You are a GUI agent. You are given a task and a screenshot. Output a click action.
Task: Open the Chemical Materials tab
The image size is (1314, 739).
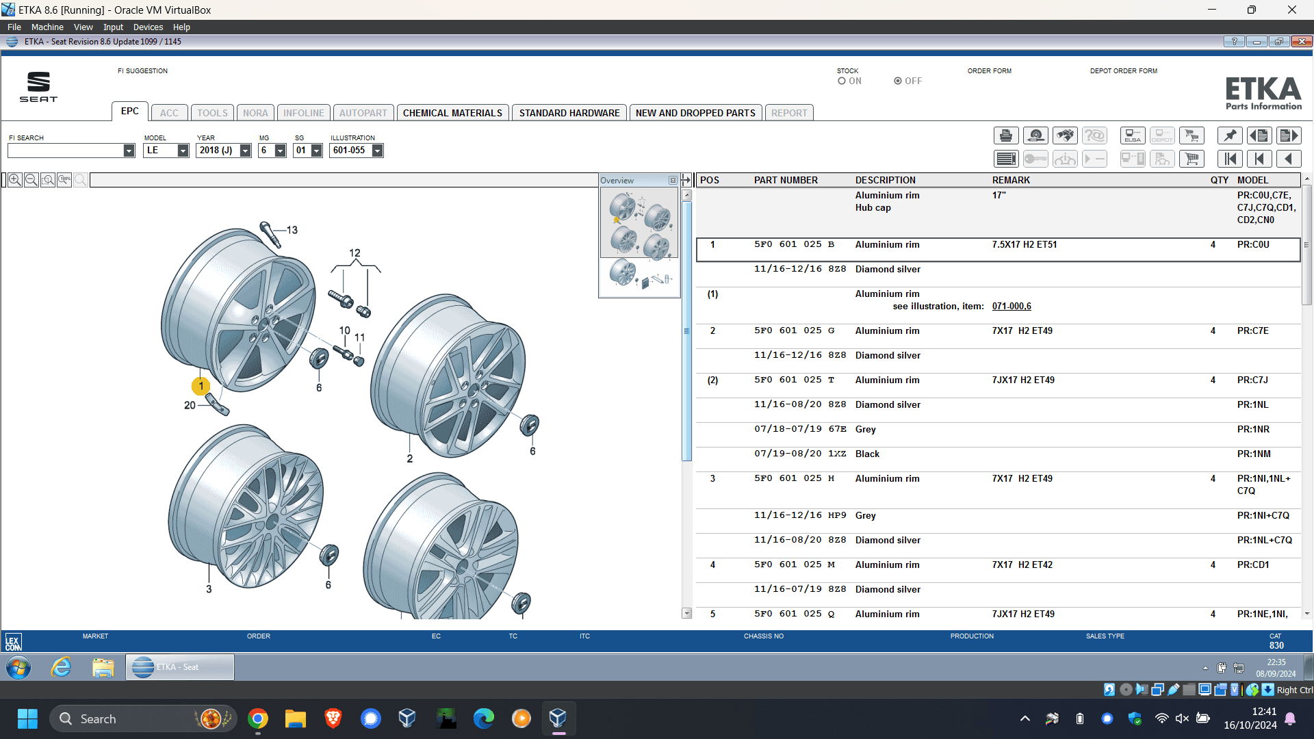[452, 113]
